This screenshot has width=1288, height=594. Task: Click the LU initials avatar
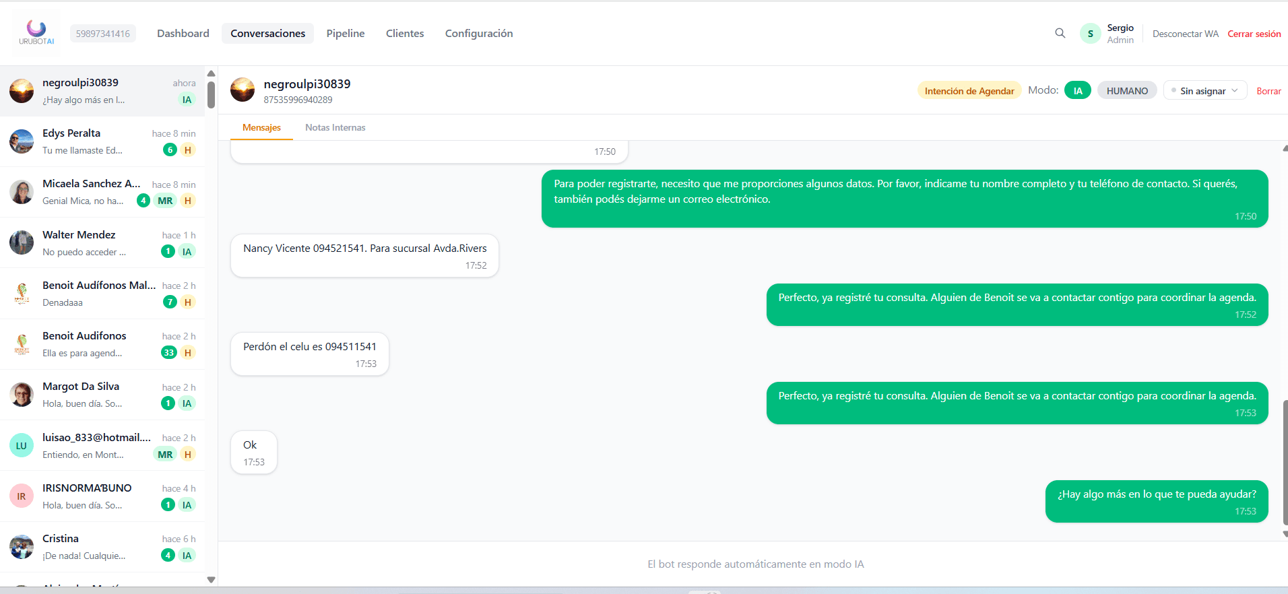point(22,445)
